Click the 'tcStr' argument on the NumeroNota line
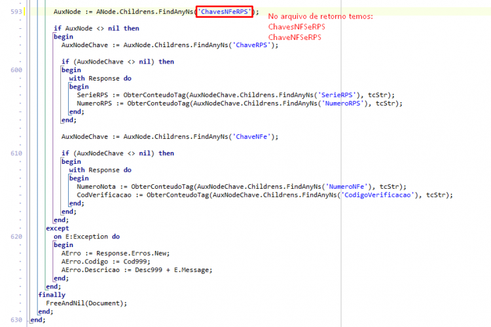This screenshot has height=327, width=491. tap(390, 187)
